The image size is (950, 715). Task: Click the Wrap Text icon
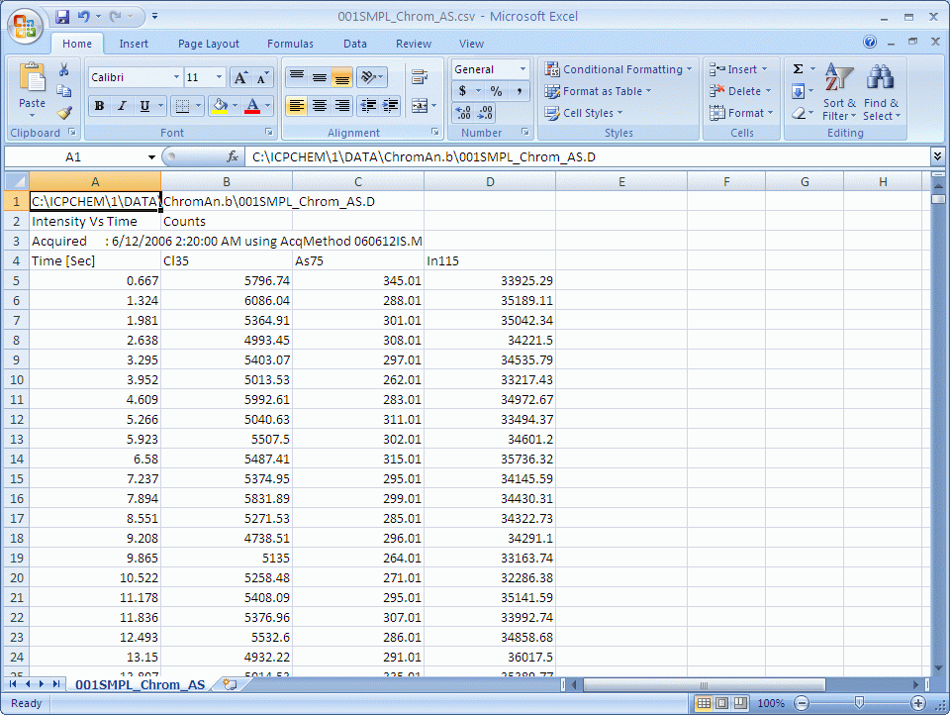(x=420, y=77)
